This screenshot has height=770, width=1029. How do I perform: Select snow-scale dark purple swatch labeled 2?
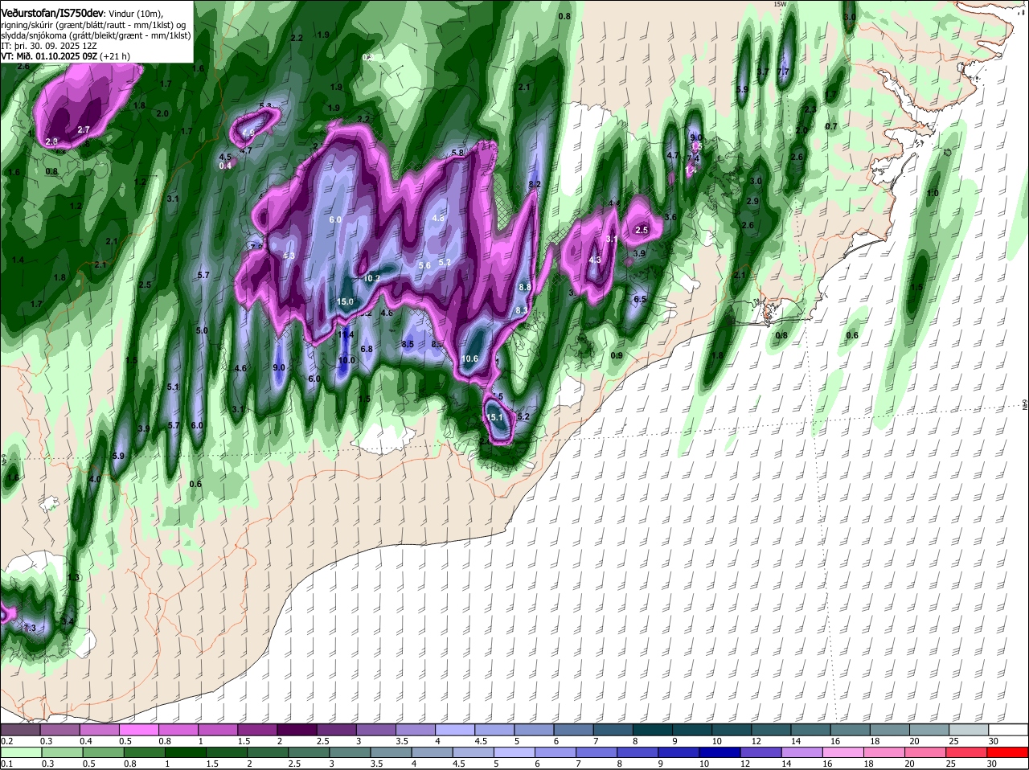pyautogui.click(x=297, y=730)
